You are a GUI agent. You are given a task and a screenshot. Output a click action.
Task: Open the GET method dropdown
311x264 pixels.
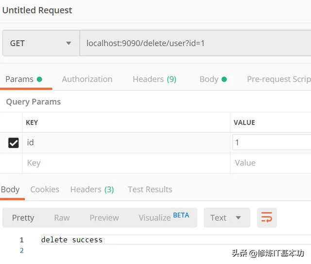[x=41, y=43]
